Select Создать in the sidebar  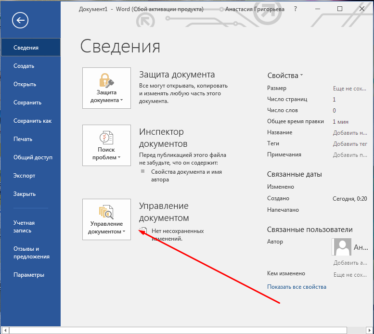pos(30,66)
